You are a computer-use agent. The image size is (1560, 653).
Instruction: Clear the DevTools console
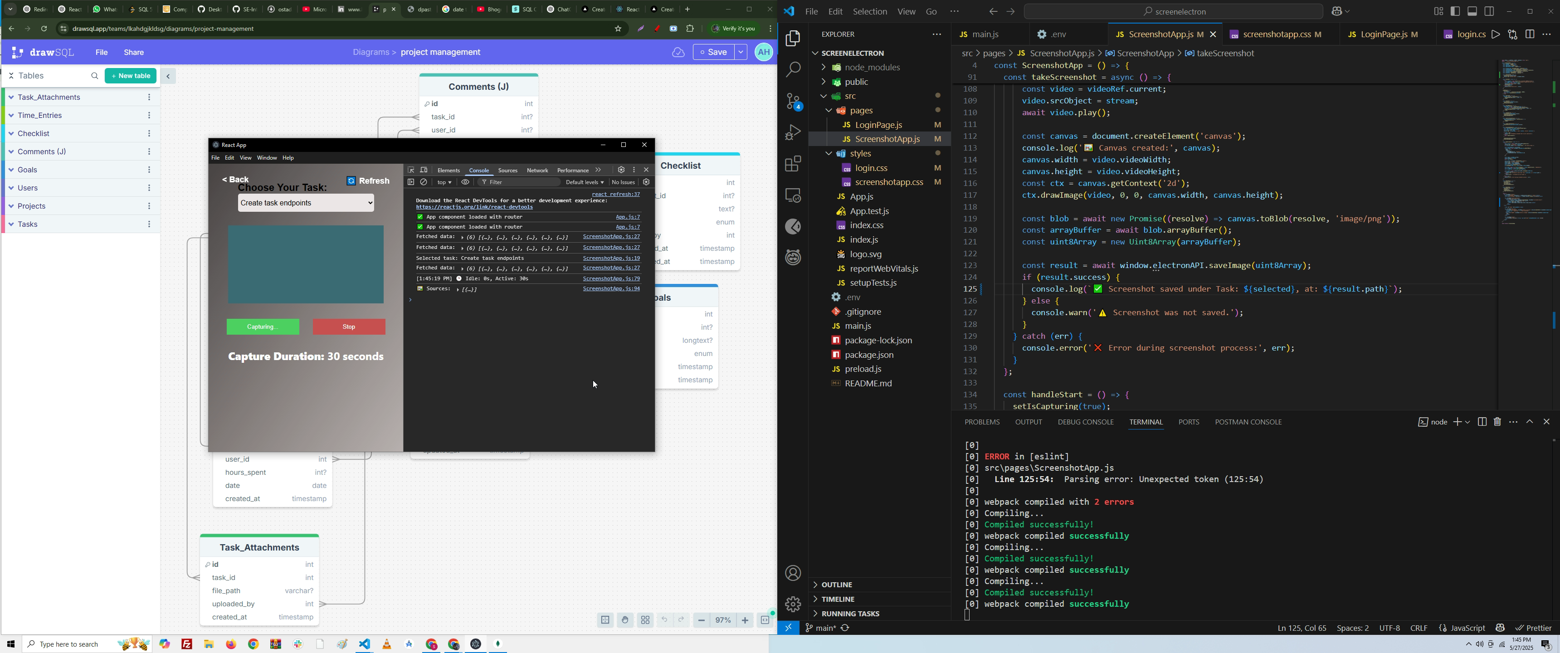pos(424,182)
